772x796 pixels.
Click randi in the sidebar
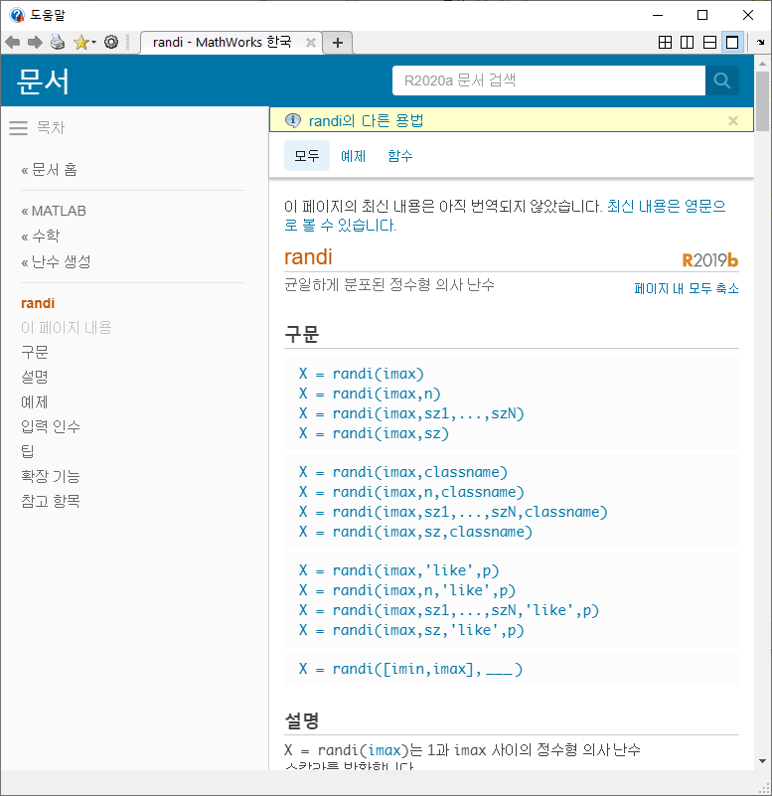38,303
